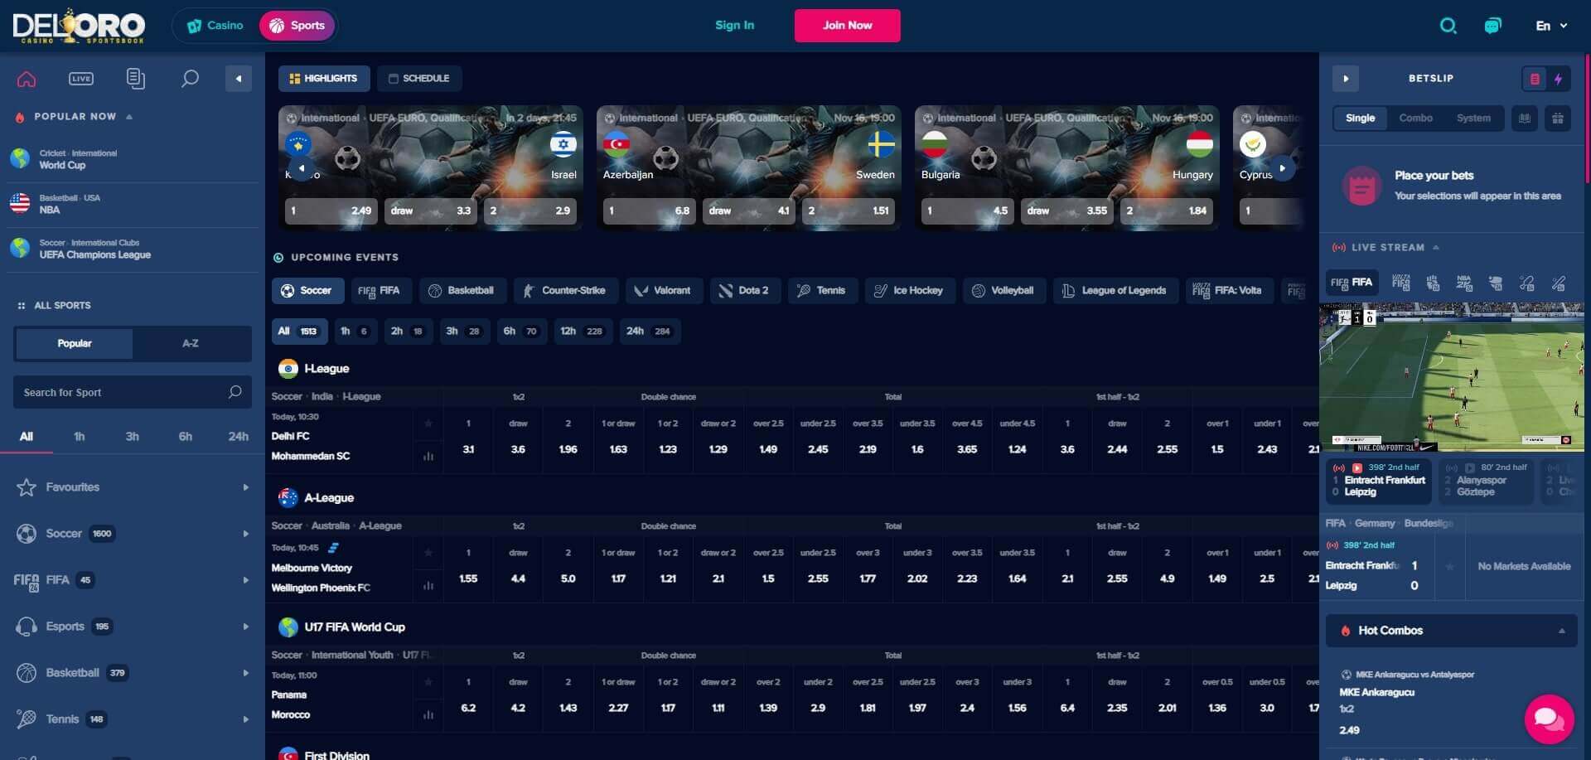Screen dimensions: 1591x760
Task: Click the home icon in left sidebar
Action: point(27,79)
